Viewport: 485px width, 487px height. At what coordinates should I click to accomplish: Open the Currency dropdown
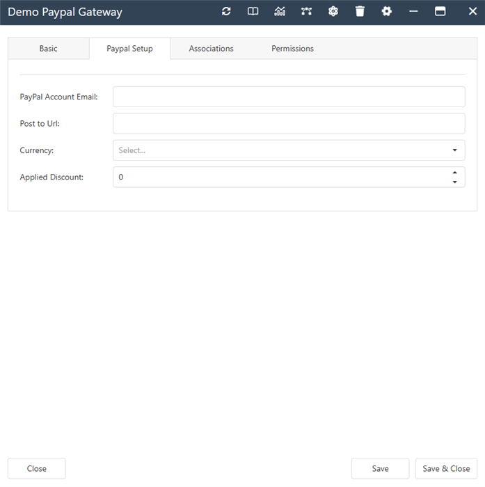click(x=289, y=150)
